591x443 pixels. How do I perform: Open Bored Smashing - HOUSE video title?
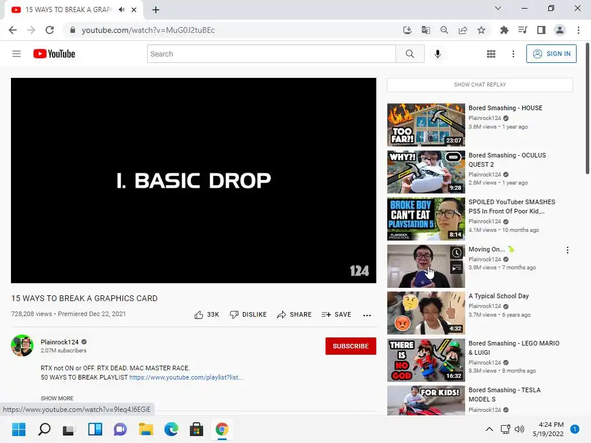click(505, 108)
